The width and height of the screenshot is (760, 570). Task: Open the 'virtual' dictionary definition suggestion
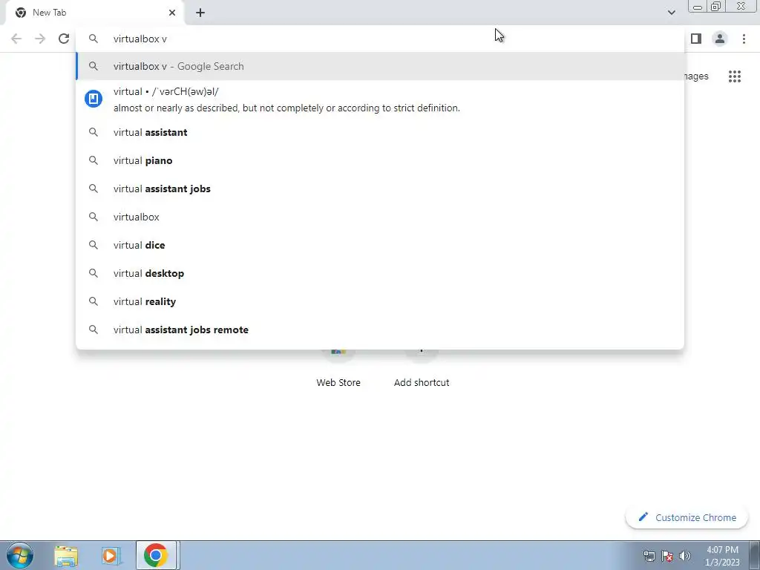point(380,99)
